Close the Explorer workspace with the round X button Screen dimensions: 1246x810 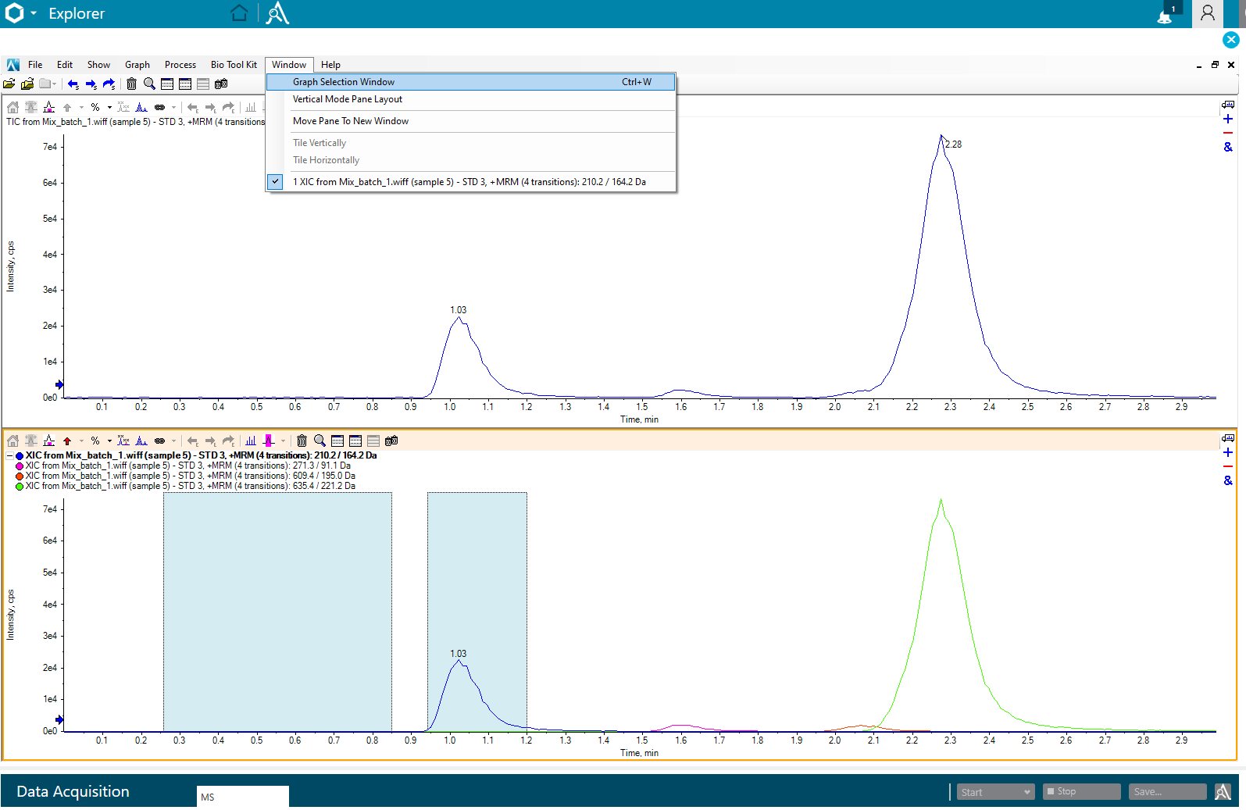pyautogui.click(x=1231, y=40)
